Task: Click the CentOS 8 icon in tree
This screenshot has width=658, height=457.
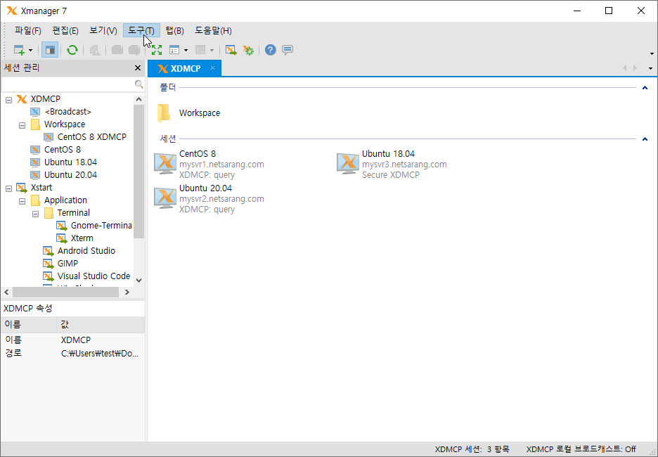Action: (36, 149)
